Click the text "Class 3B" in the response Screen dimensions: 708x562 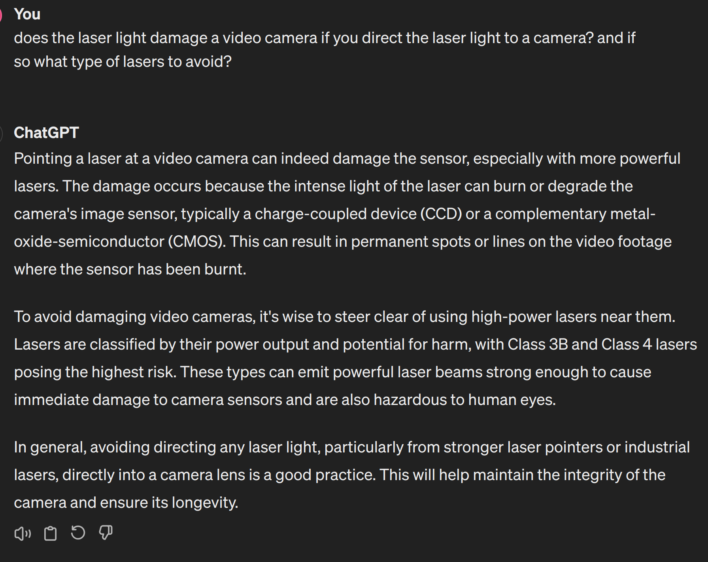point(537,344)
